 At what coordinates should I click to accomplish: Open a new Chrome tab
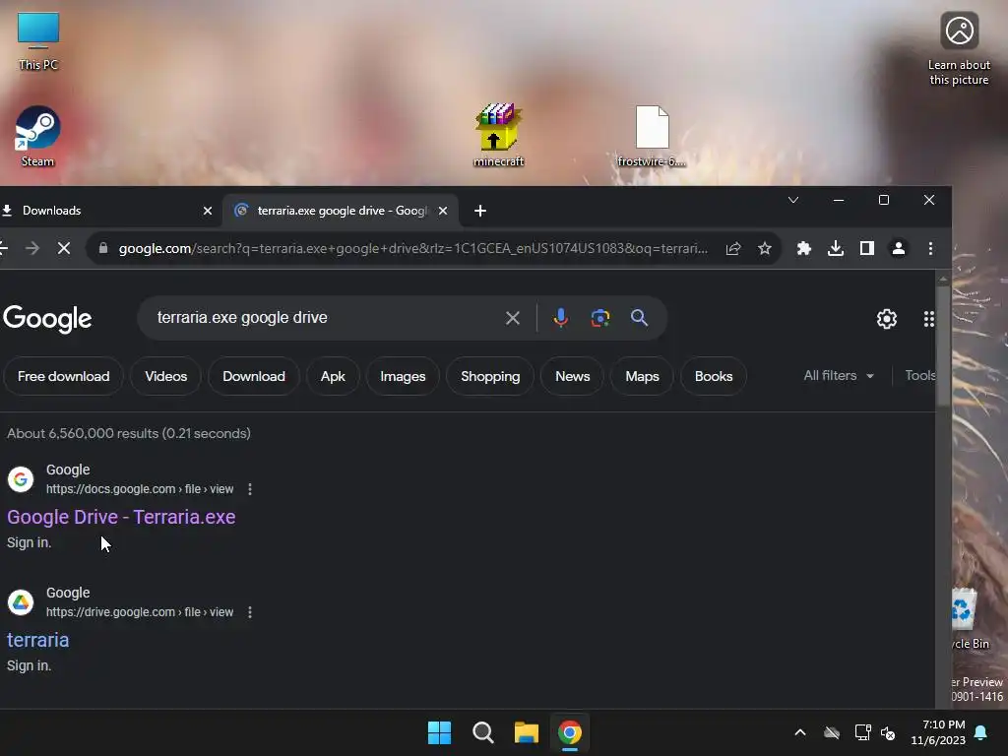click(480, 211)
